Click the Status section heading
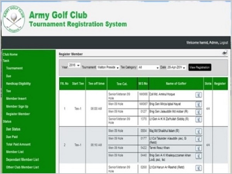The image size is (232, 174). (7, 121)
